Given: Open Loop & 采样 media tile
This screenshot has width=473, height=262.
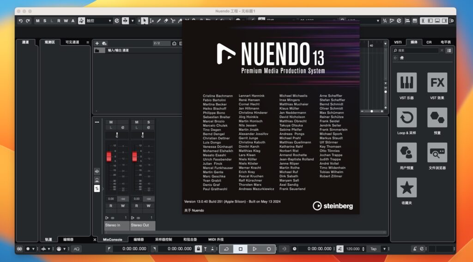Looking at the screenshot, I should [x=406, y=118].
